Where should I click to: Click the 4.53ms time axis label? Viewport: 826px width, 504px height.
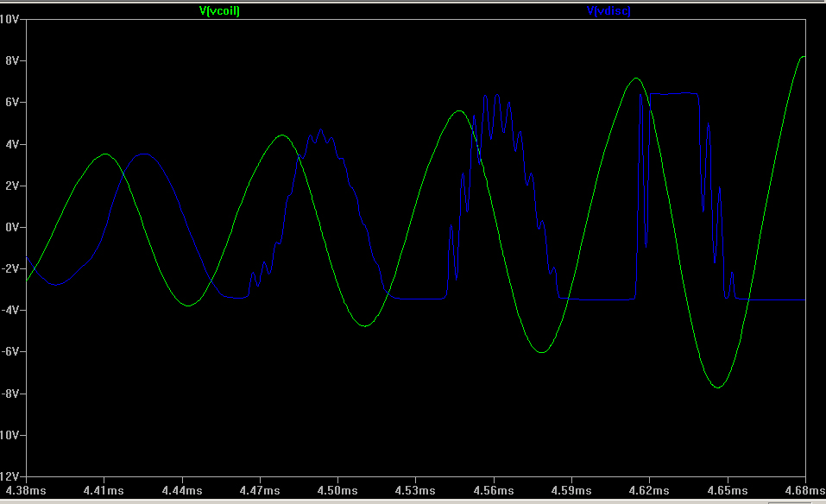416,490
